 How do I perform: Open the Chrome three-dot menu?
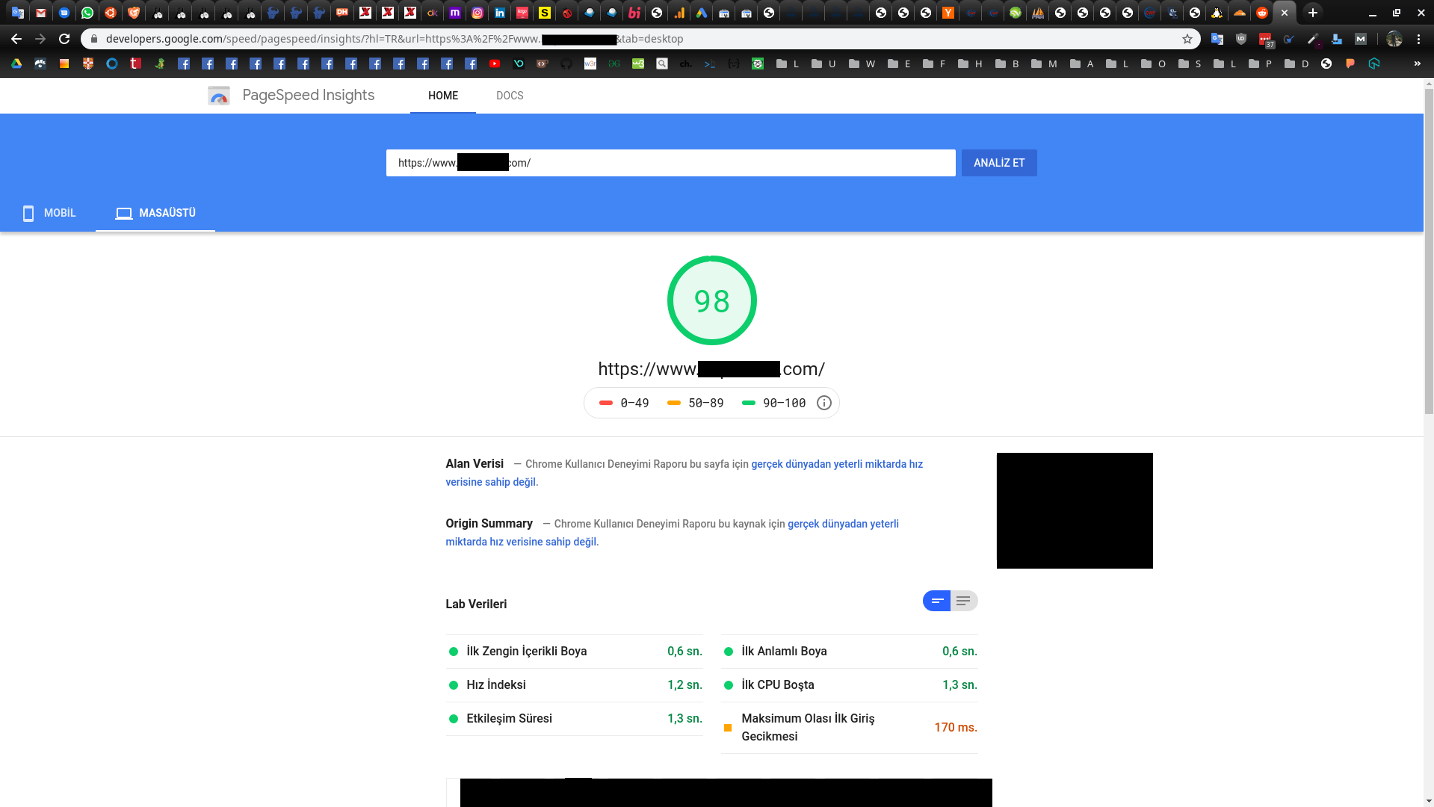point(1419,39)
